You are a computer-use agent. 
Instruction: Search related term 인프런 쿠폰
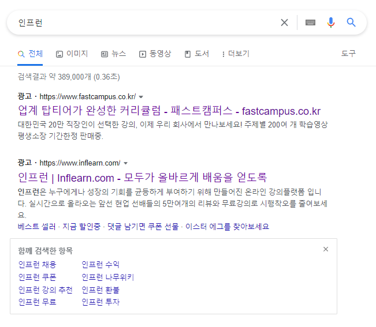pyautogui.click(x=37, y=277)
